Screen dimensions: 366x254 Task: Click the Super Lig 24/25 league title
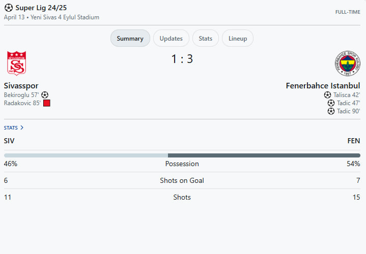[41, 8]
